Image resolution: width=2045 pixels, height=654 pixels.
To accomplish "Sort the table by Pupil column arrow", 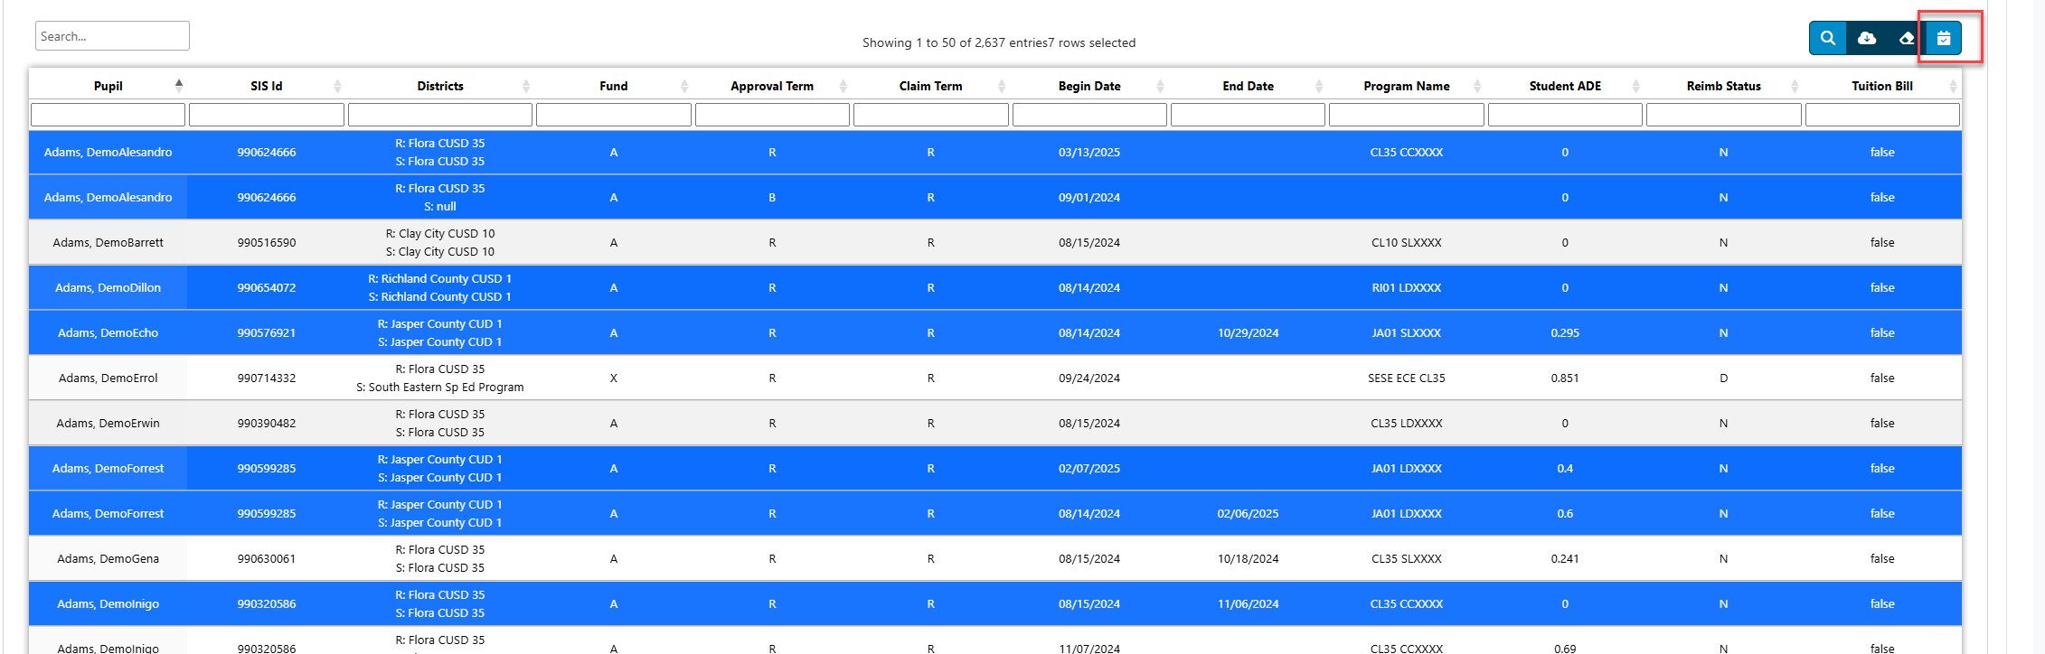I will click(179, 85).
